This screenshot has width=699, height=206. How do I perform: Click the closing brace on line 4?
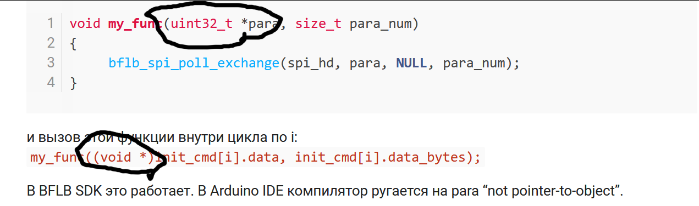[x=73, y=83]
